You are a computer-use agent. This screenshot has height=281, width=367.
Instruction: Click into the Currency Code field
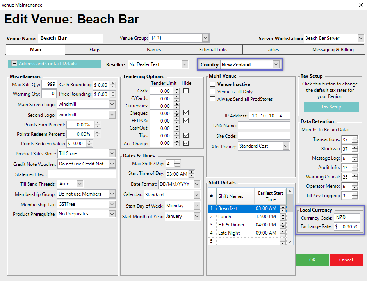point(347,217)
